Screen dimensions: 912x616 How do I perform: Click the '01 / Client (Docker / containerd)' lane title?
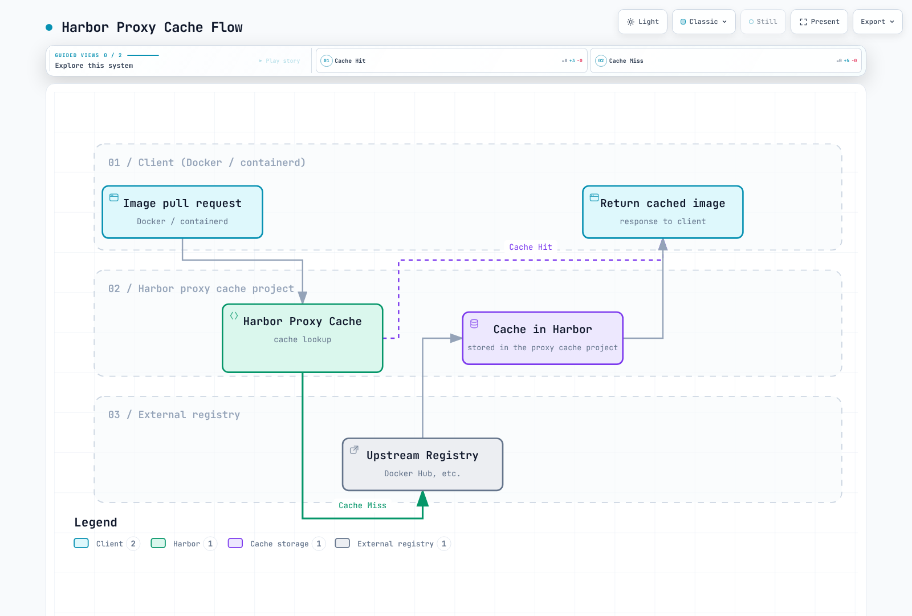[207, 163]
